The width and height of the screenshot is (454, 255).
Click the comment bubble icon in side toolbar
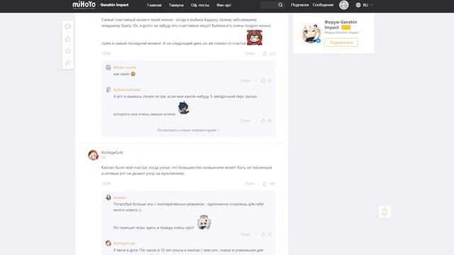pyautogui.click(x=68, y=26)
